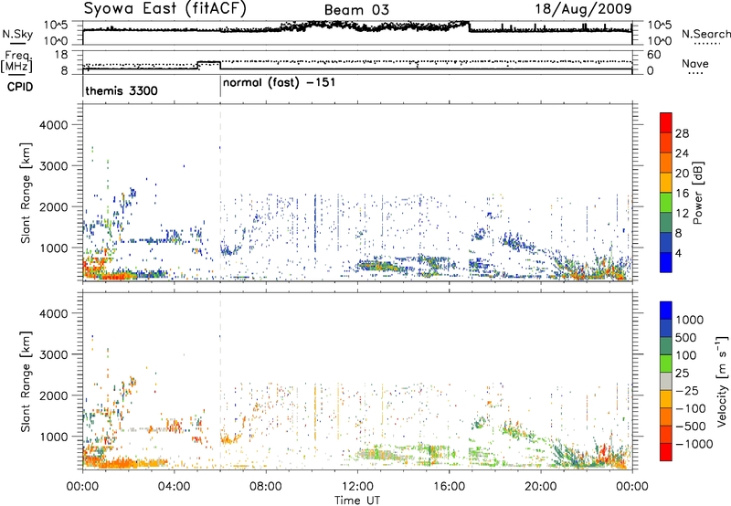Click the 'N.Search' legend label
731x506 pixels.
(x=705, y=34)
